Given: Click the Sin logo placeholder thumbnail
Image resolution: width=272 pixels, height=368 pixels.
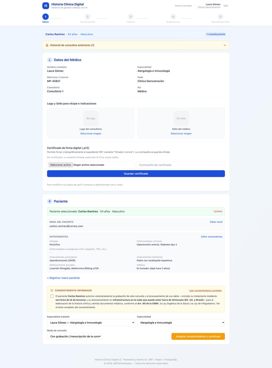Looking at the screenshot, I should click(91, 118).
